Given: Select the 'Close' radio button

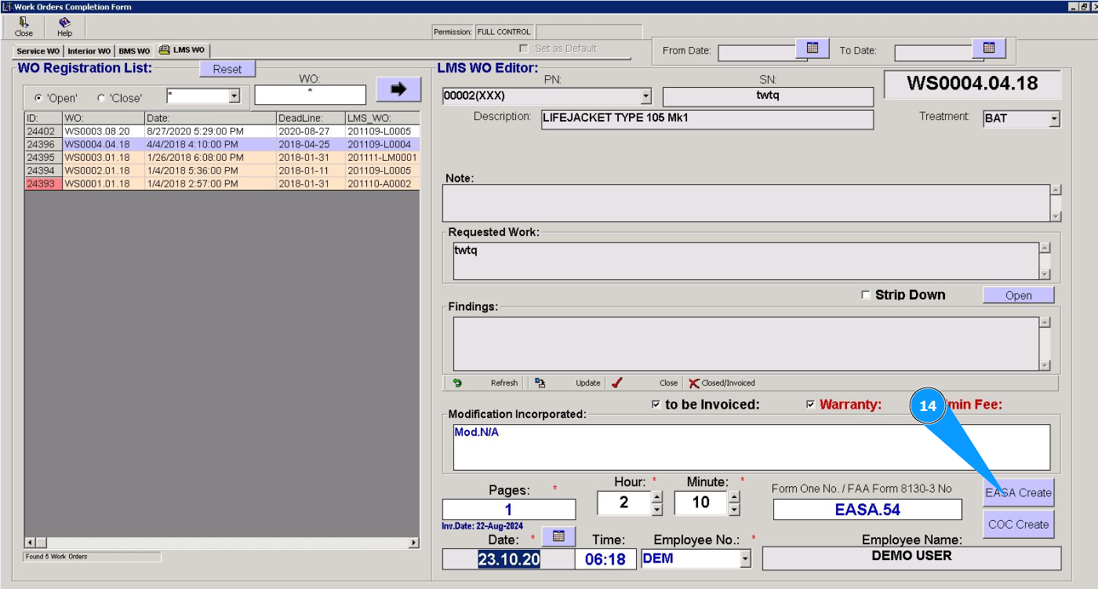Looking at the screenshot, I should 101,98.
